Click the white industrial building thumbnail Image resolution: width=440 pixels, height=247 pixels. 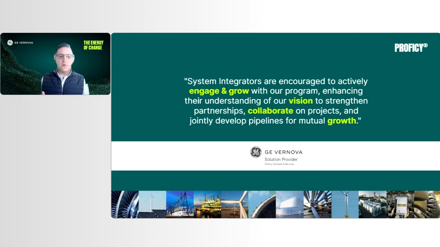(x=290, y=204)
